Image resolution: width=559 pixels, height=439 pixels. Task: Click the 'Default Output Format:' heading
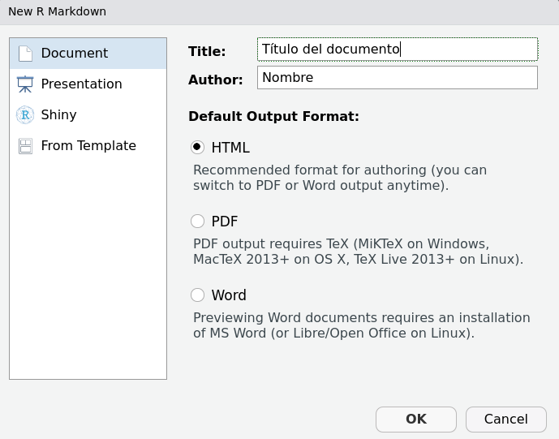click(273, 116)
